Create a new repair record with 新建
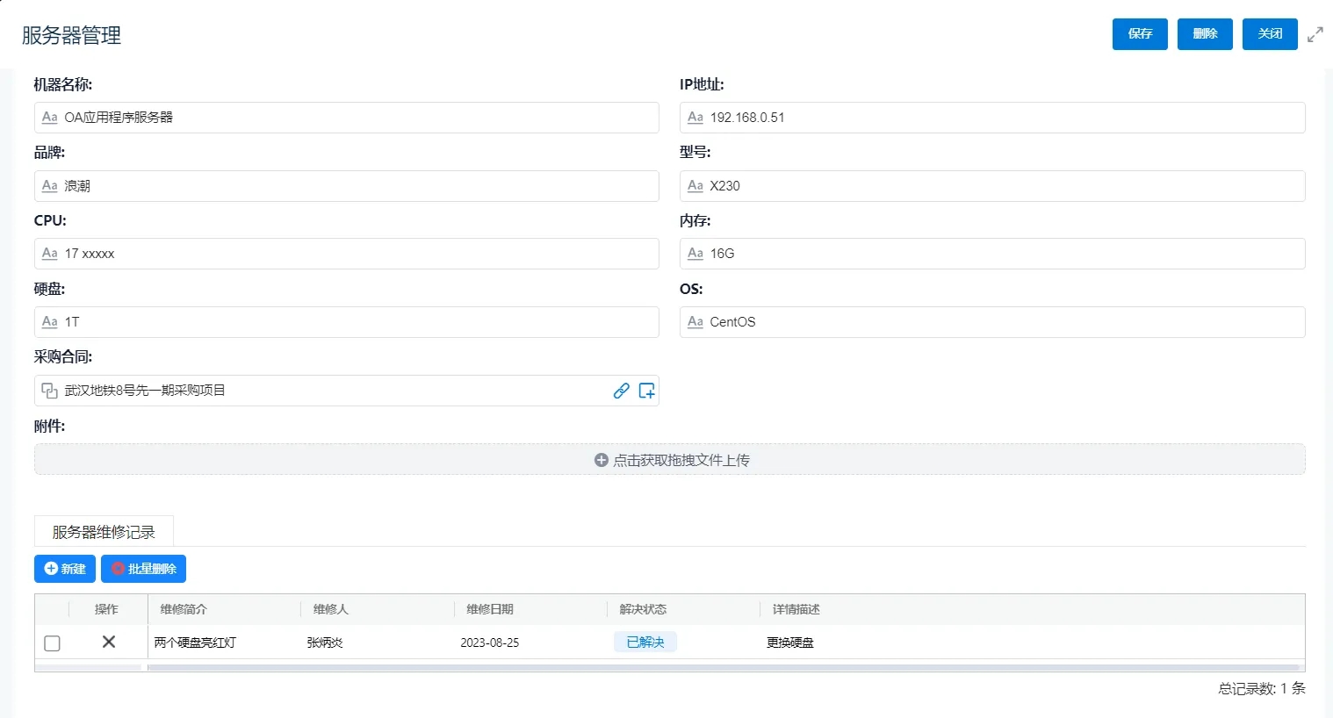Image resolution: width=1333 pixels, height=718 pixels. tap(65, 569)
